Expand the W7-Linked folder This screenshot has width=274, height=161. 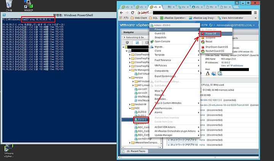133,85
